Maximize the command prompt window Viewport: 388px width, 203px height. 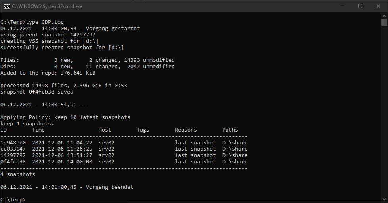pos(360,6)
